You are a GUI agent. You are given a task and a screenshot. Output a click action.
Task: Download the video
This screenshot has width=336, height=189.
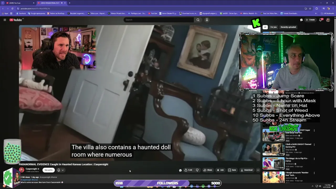[x=246, y=170]
